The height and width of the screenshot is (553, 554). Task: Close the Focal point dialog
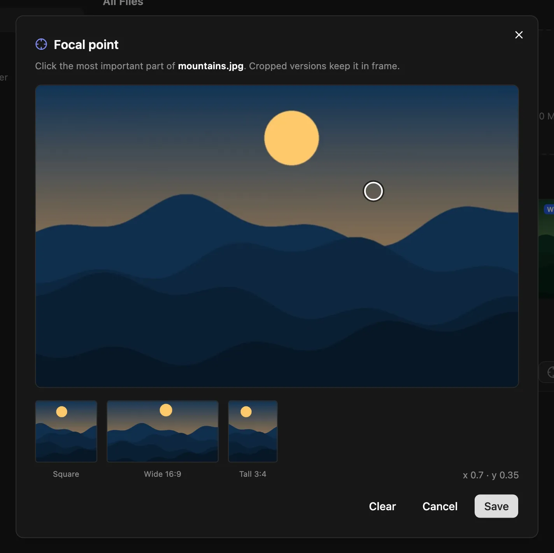coord(519,35)
